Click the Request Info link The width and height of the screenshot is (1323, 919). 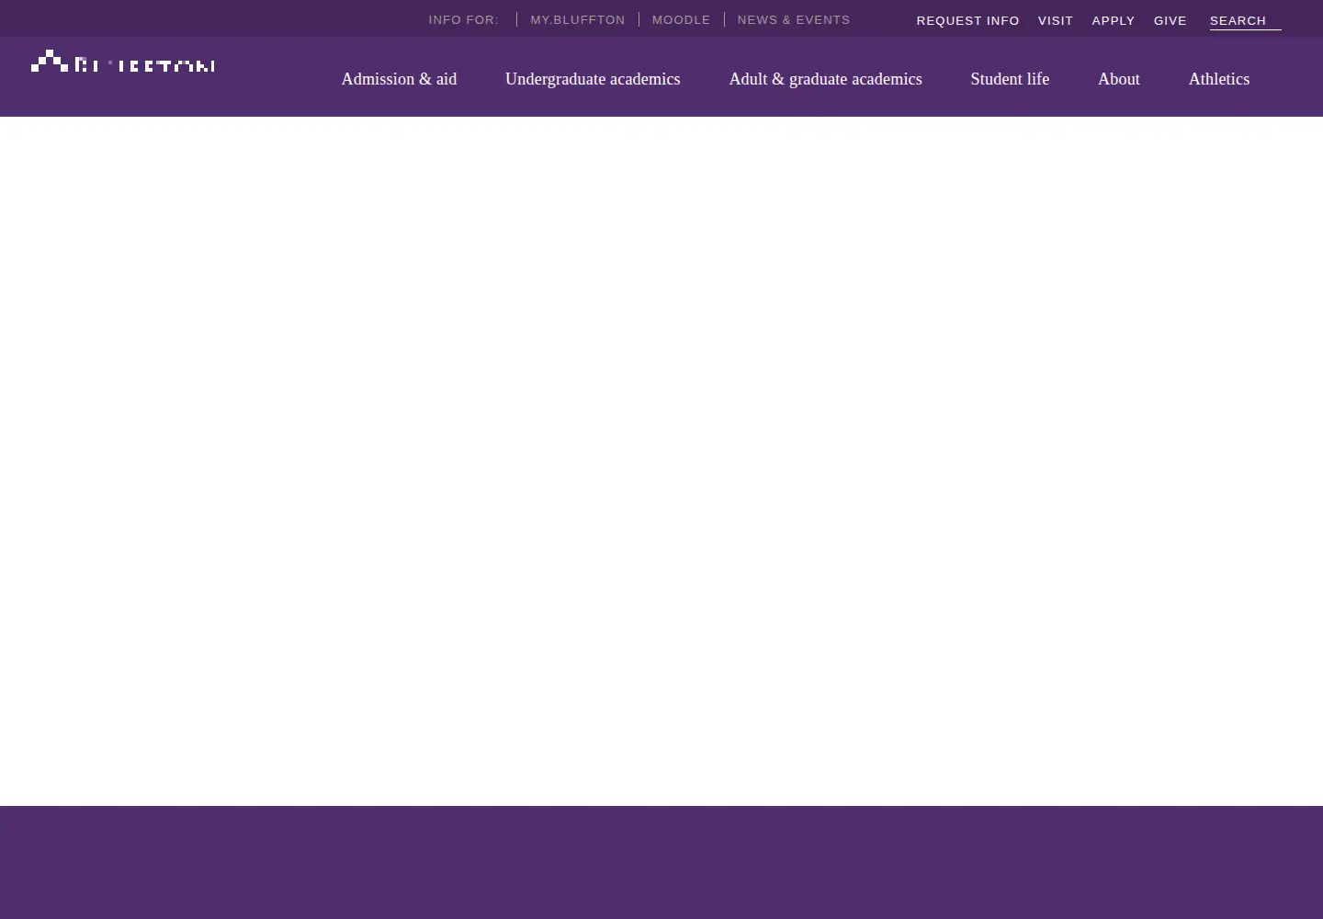pyautogui.click(x=967, y=20)
